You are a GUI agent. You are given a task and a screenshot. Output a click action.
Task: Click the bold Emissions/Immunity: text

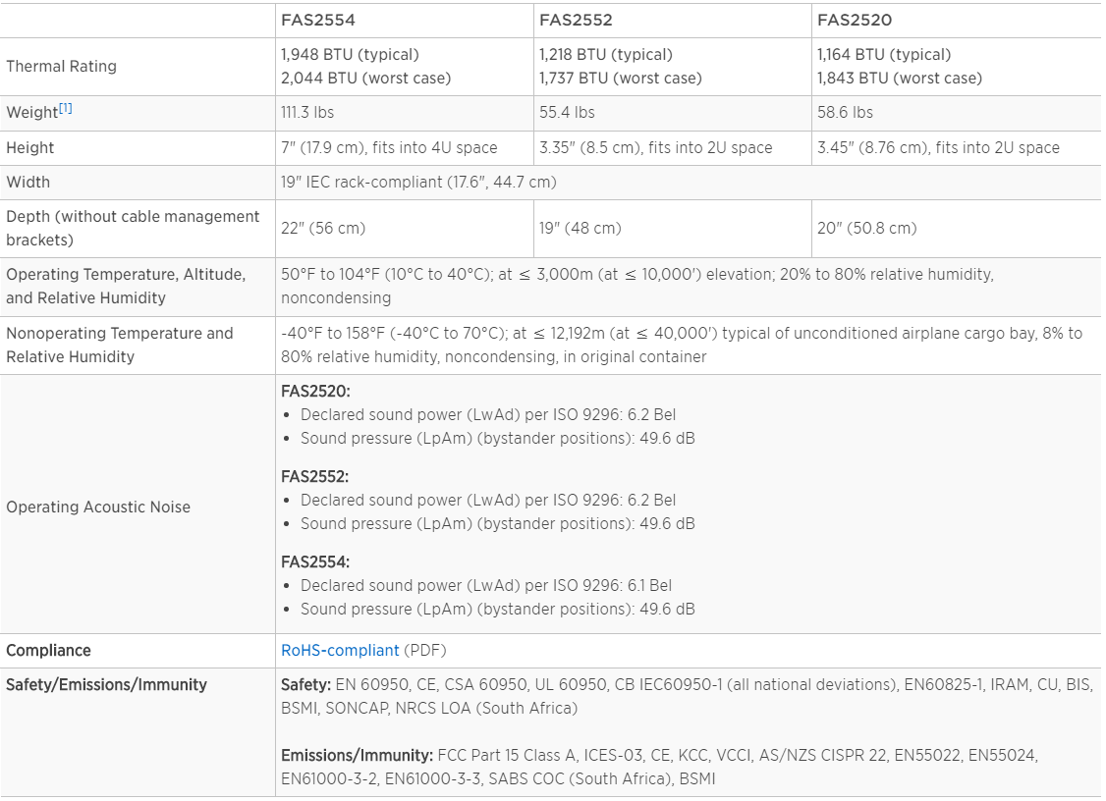(x=357, y=755)
